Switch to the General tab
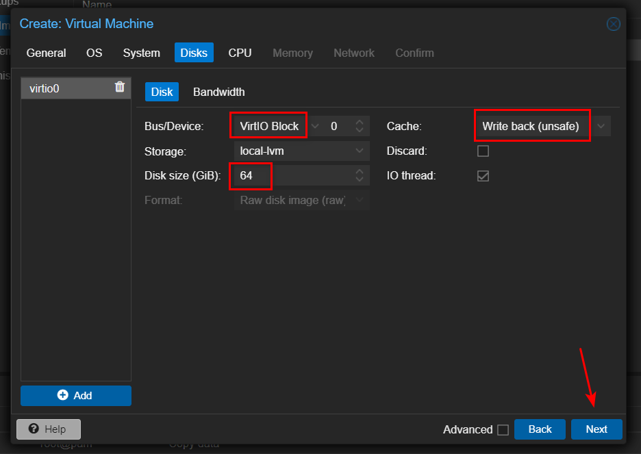 46,53
